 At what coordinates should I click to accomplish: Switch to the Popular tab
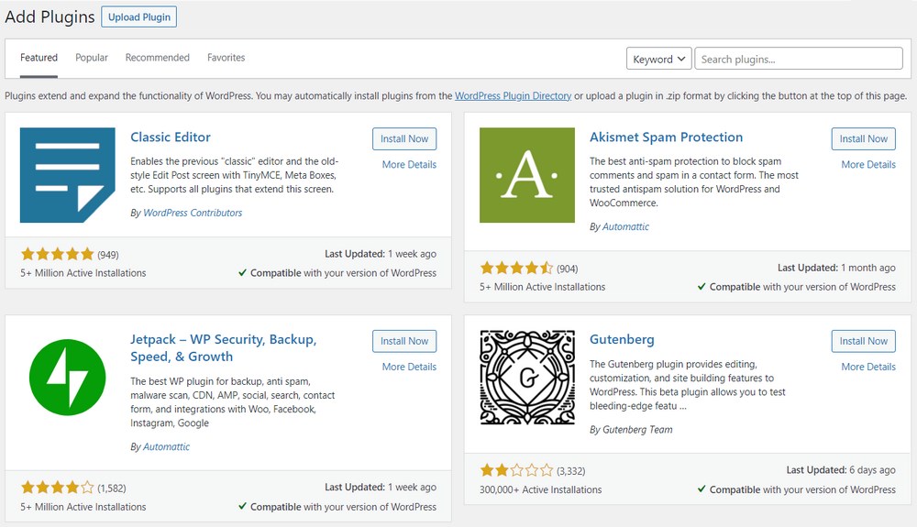click(x=92, y=57)
